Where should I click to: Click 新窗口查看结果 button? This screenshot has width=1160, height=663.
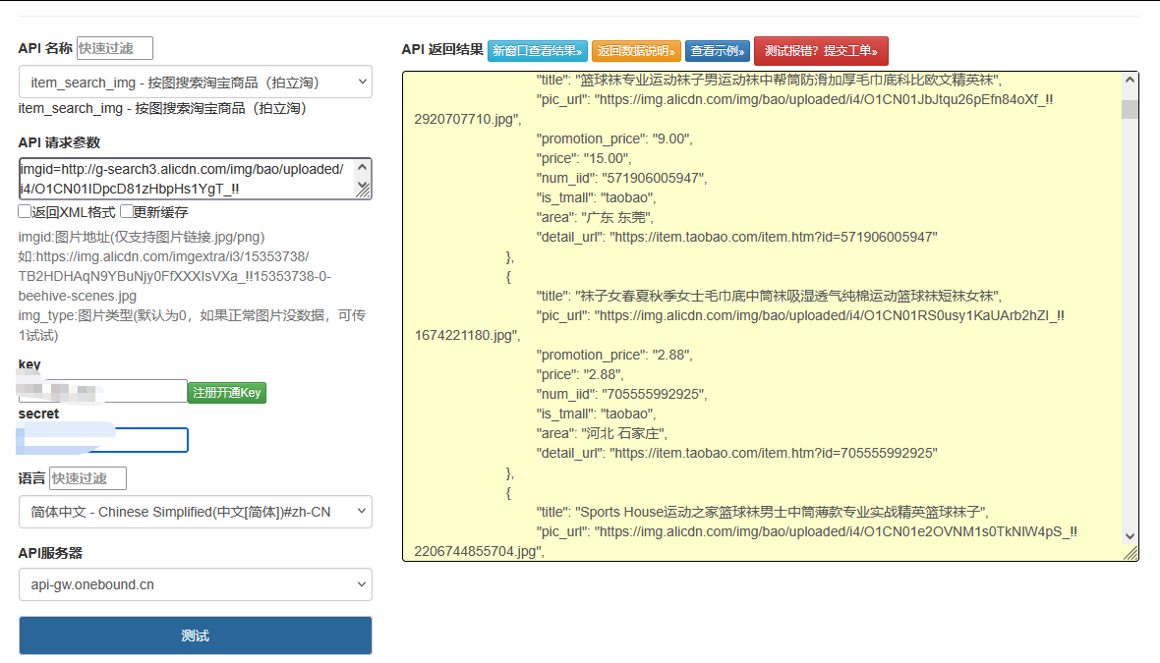[x=538, y=51]
